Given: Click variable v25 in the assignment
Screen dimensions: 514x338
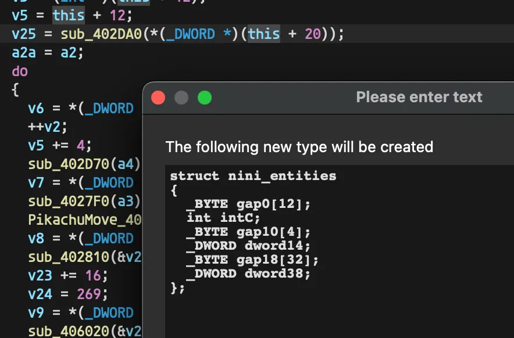Looking at the screenshot, I should click(24, 34).
